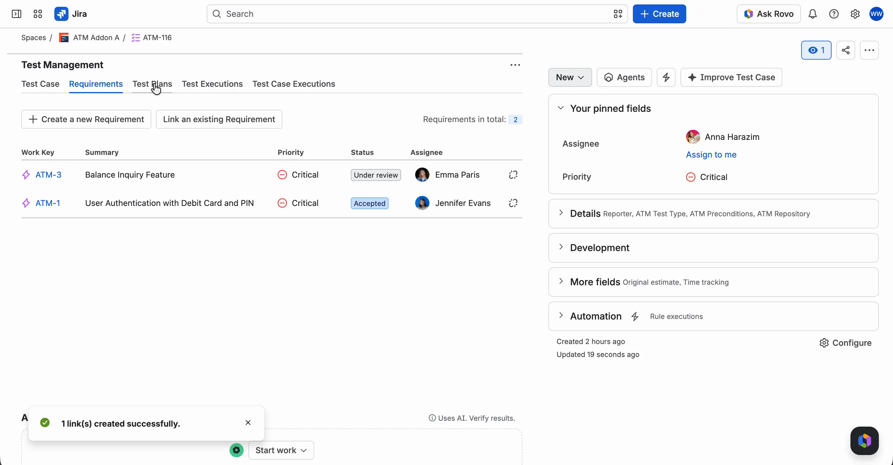The width and height of the screenshot is (893, 465).
Task: Click the share icon button
Action: 845,50
